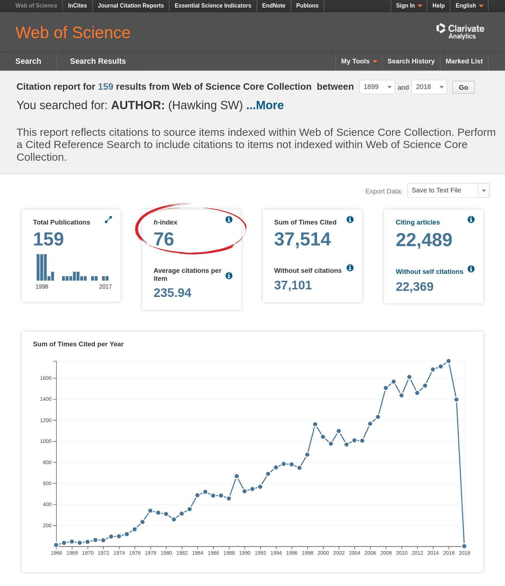Switch to the Search Results tab
This screenshot has height=586, width=505.
point(98,61)
